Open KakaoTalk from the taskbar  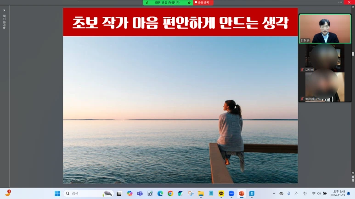(x=221, y=194)
